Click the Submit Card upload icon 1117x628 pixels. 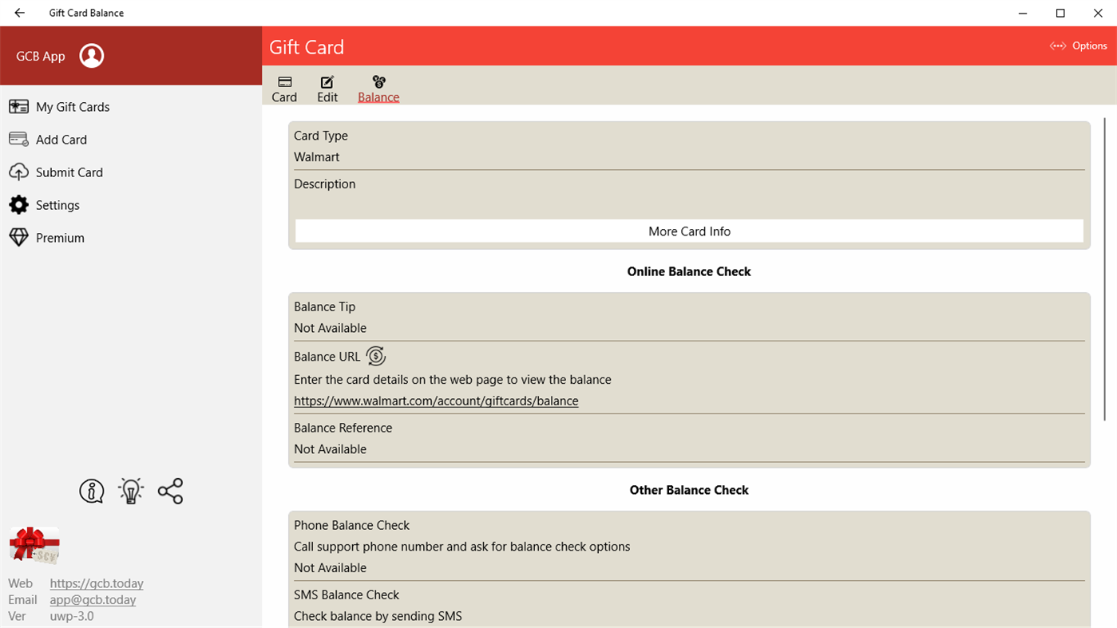pos(18,172)
